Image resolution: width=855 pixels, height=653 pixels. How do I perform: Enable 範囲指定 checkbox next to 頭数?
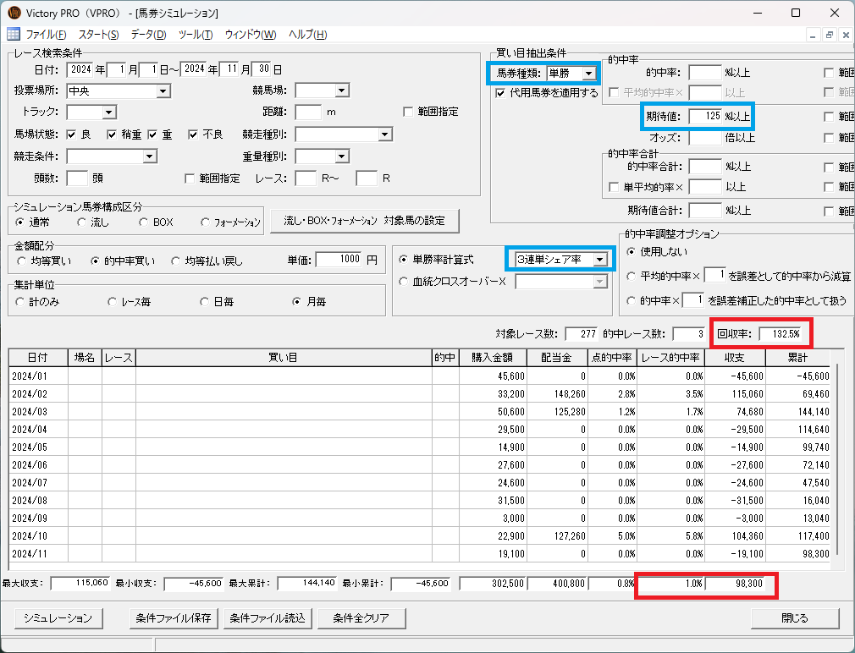tap(190, 178)
